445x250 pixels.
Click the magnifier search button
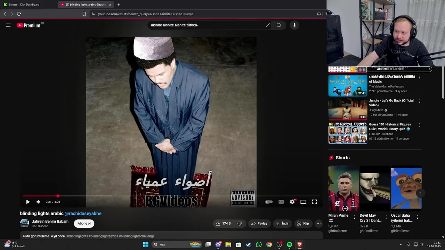[x=279, y=25]
